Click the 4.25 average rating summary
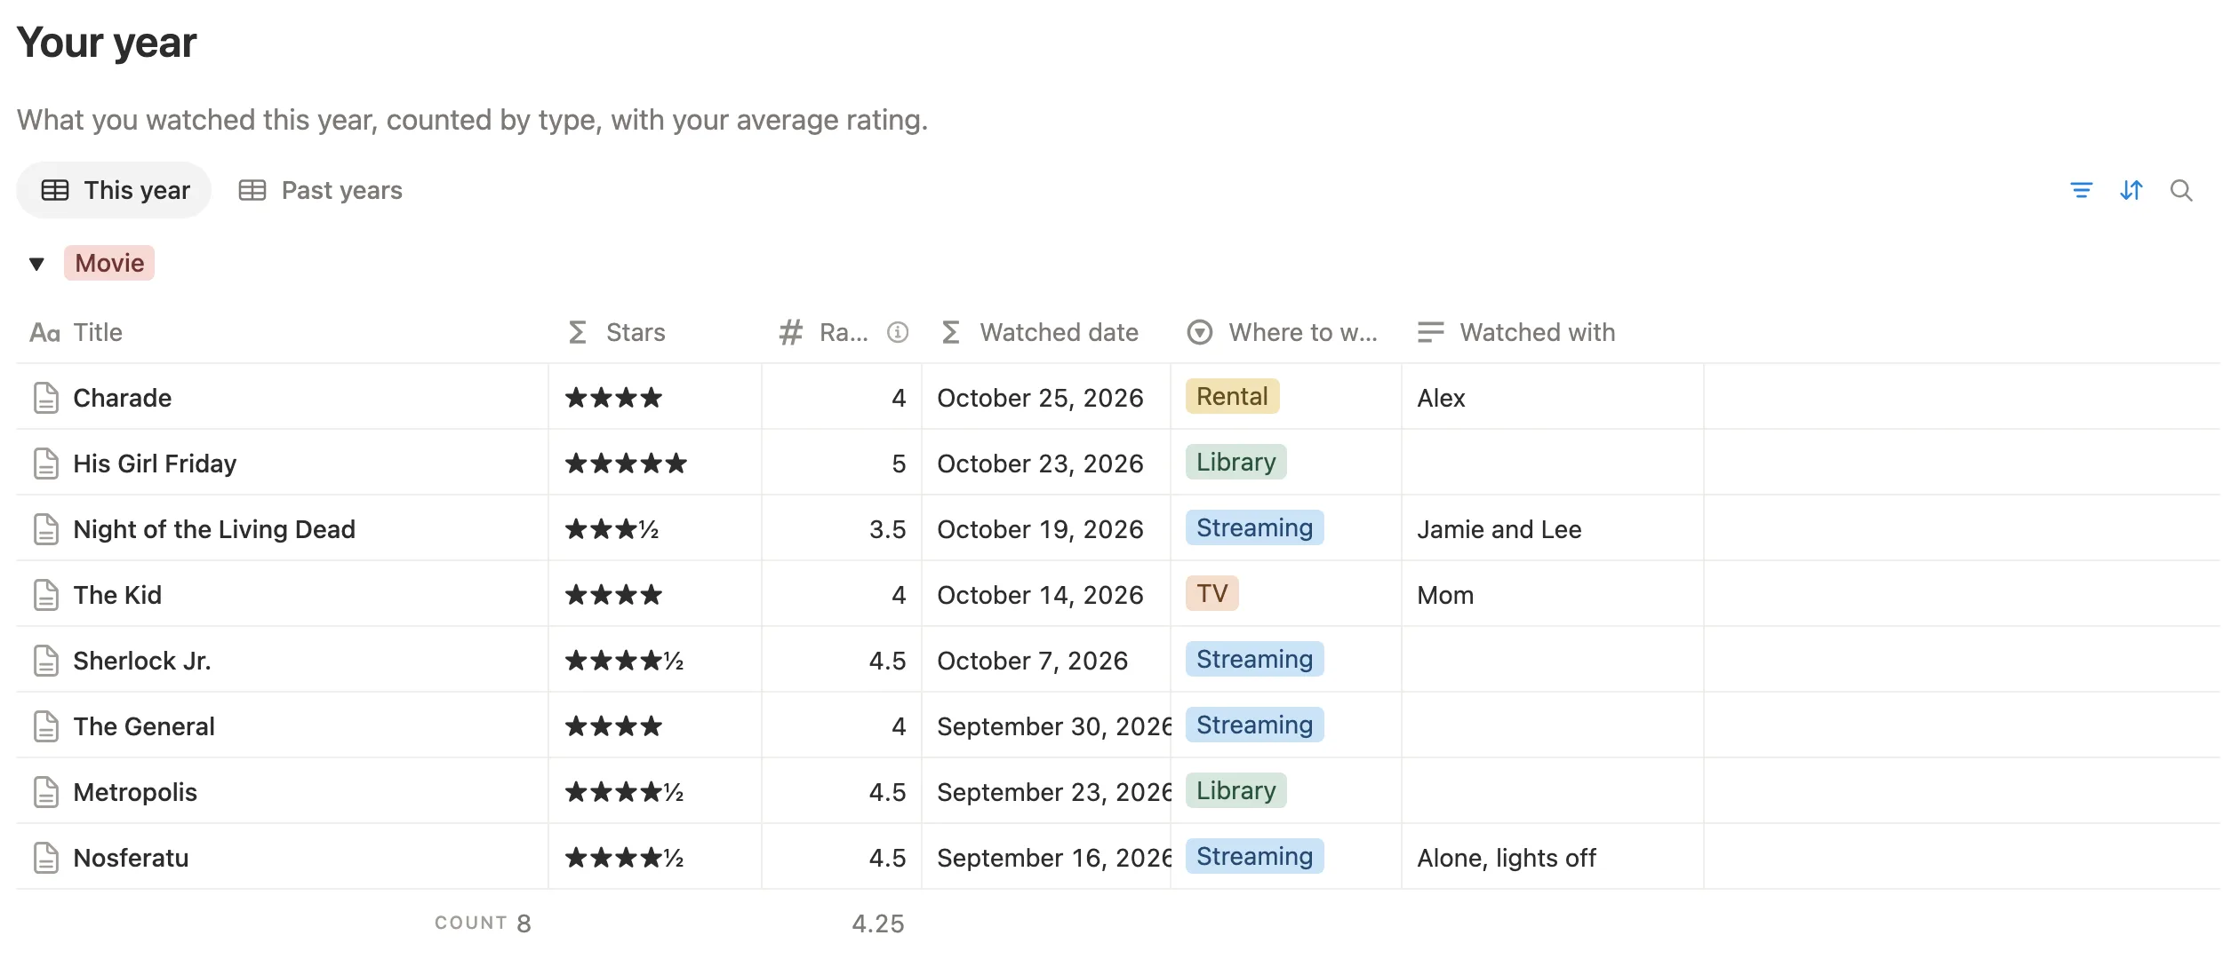Viewport: 2231px width, 959px height. click(878, 923)
